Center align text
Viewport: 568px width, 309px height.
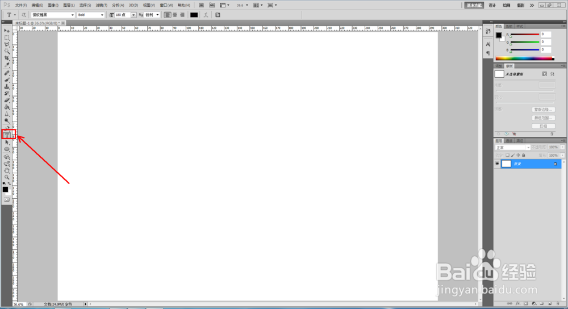tap(175, 15)
